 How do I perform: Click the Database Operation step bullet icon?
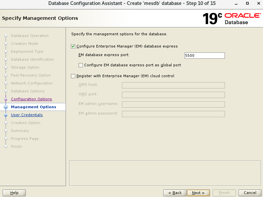click(x=6, y=36)
